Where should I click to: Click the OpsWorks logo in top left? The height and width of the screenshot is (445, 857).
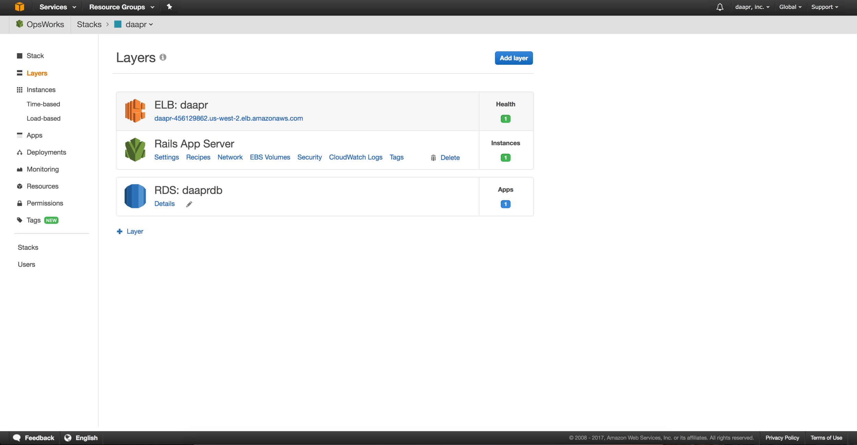pos(20,24)
